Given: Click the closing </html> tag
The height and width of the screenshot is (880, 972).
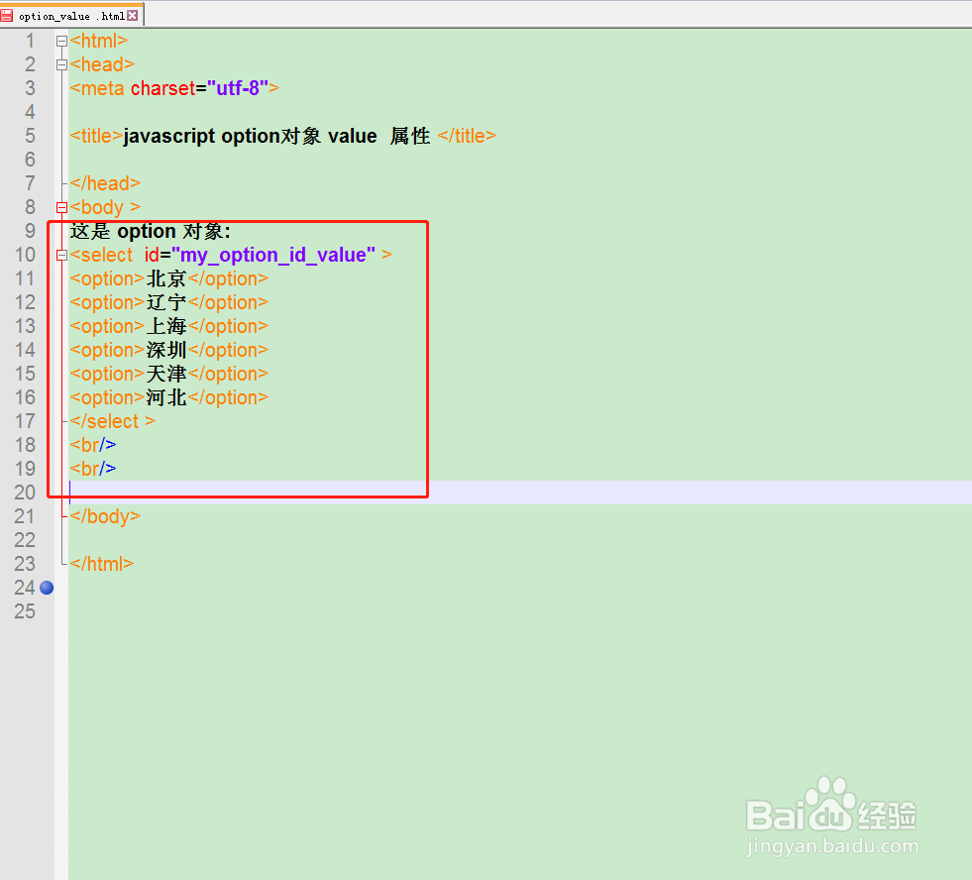Looking at the screenshot, I should coord(102,564).
